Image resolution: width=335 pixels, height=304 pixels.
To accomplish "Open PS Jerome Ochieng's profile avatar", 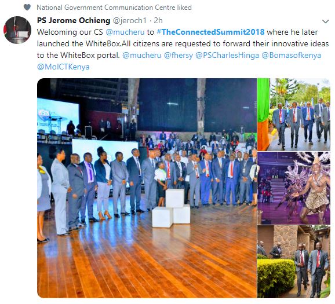I will tap(17, 30).
